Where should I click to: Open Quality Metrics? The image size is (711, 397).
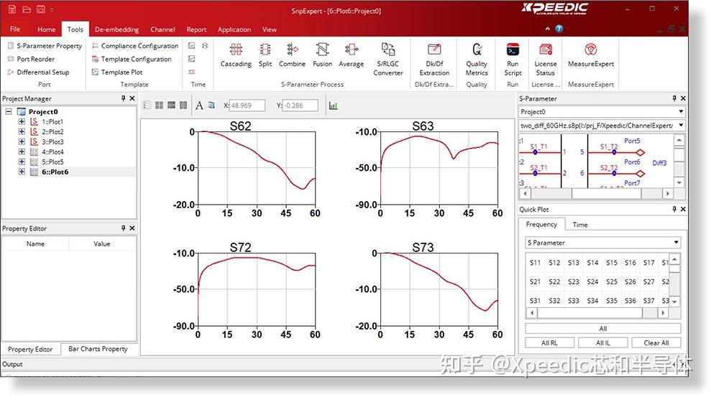coord(477,60)
